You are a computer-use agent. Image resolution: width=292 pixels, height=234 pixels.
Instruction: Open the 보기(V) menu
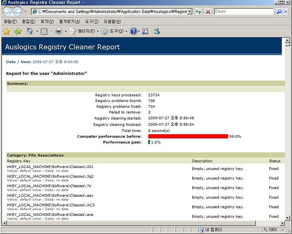click(47, 21)
